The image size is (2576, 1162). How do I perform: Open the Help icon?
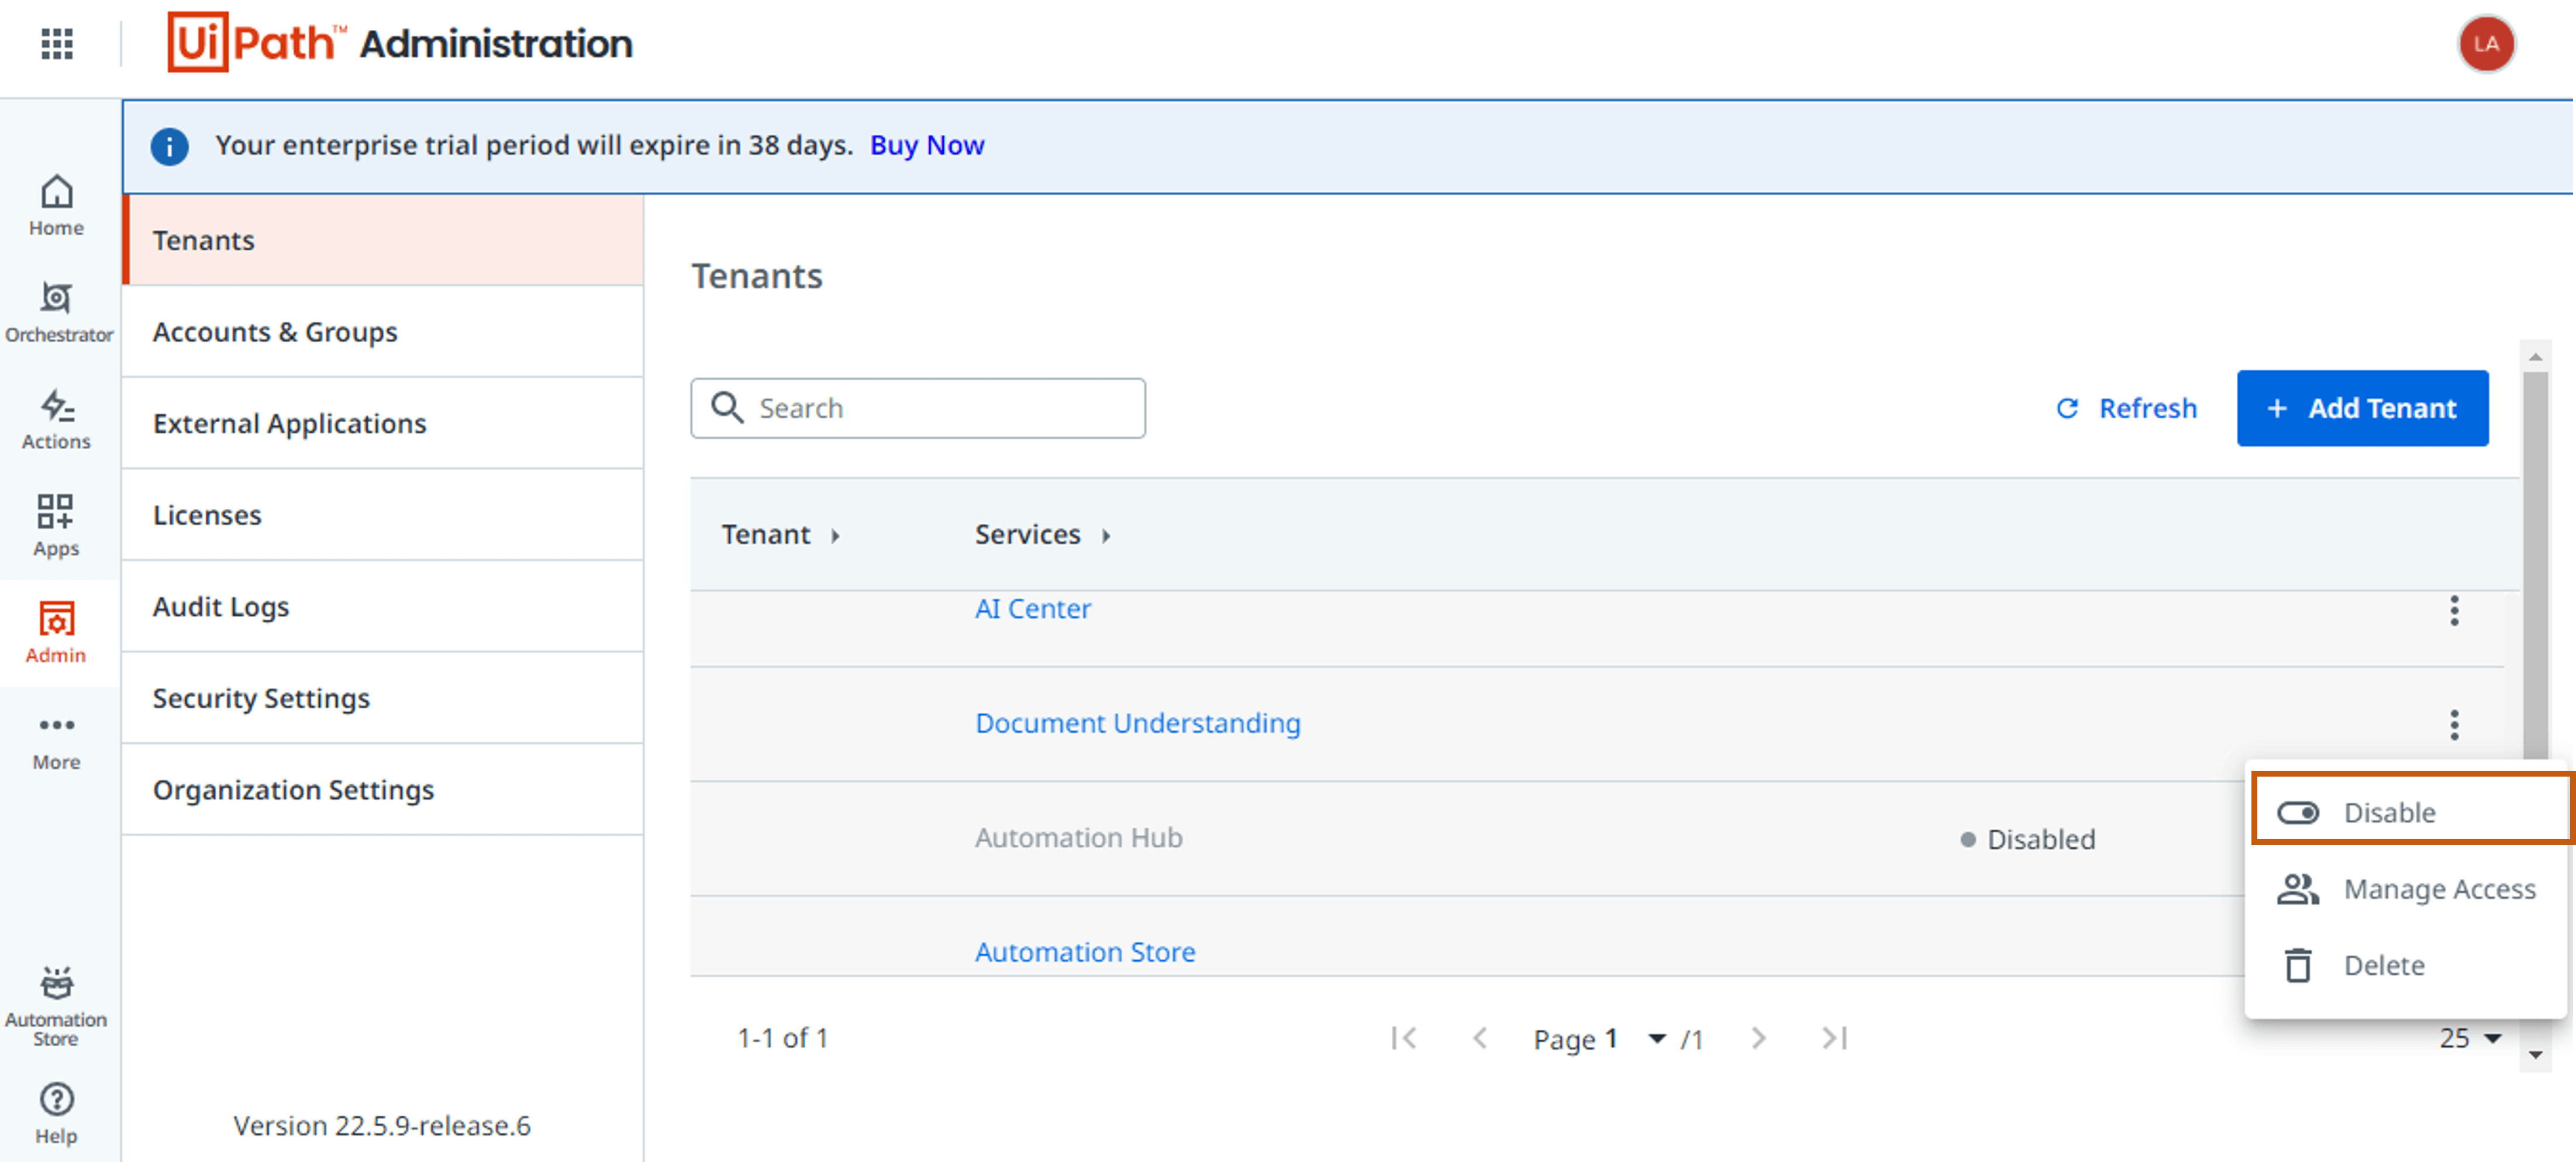click(x=56, y=1114)
